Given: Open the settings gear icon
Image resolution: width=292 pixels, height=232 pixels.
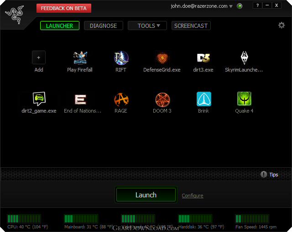Looking at the screenshot, I should coord(282,25).
